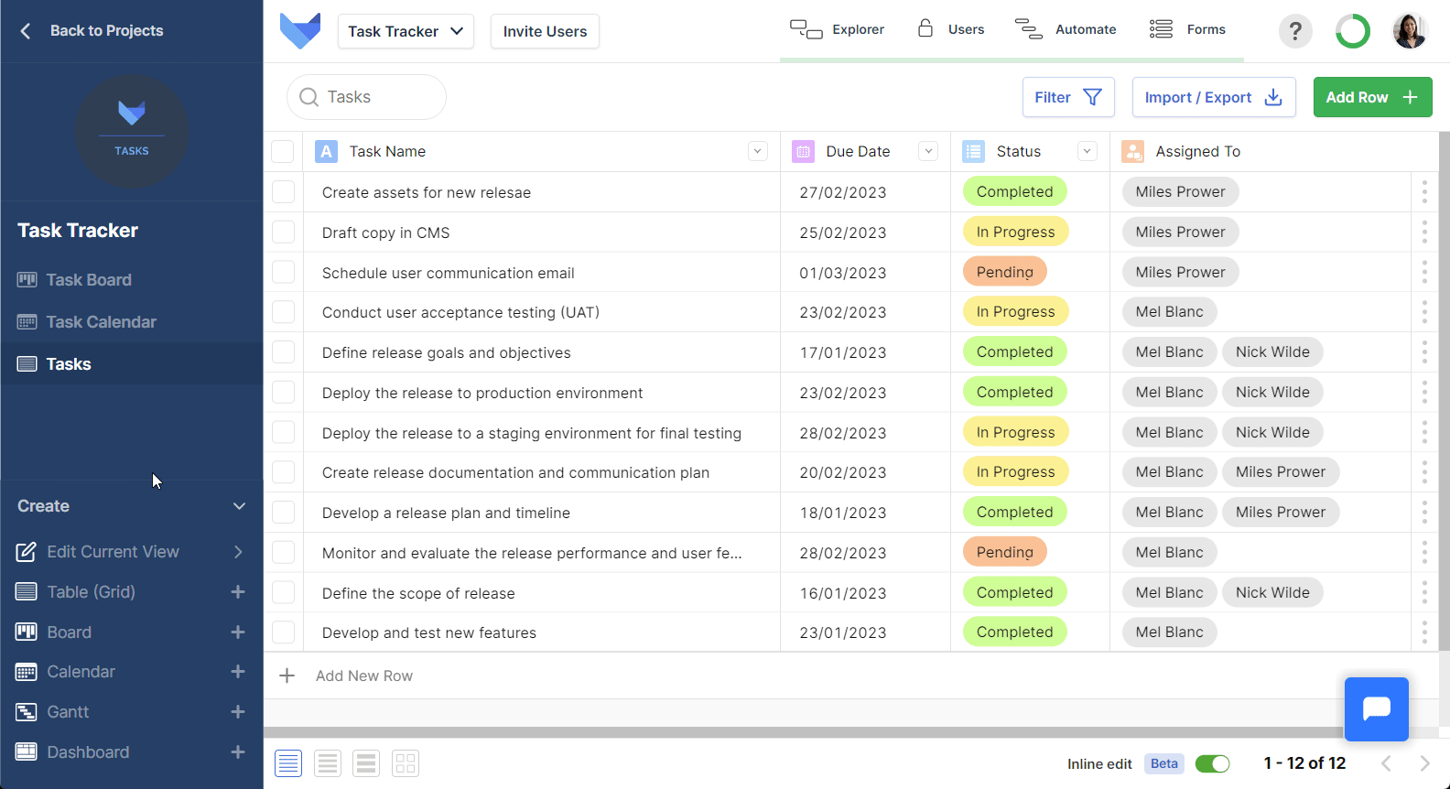Check the Define the scope of release row

pyautogui.click(x=283, y=592)
